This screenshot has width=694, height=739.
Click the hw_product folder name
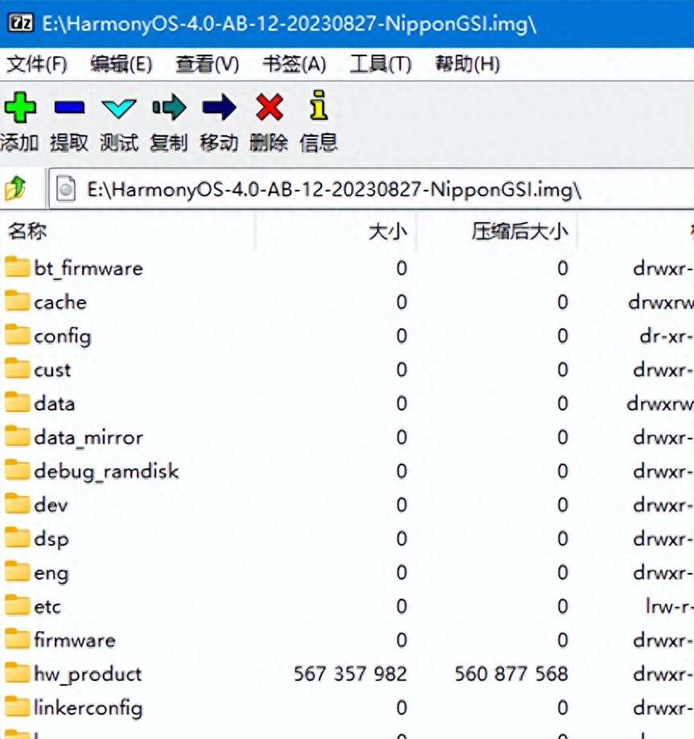coord(88,675)
